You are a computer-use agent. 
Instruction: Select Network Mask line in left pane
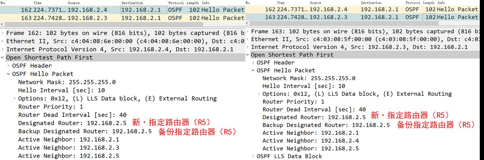(67, 82)
